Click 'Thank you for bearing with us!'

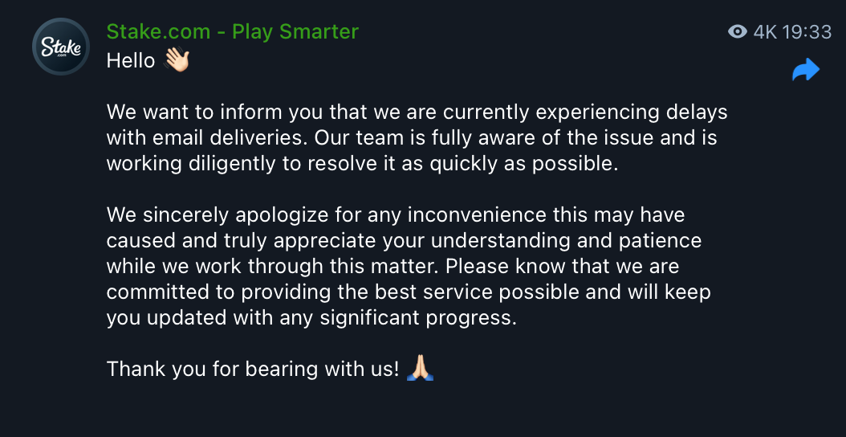click(252, 370)
